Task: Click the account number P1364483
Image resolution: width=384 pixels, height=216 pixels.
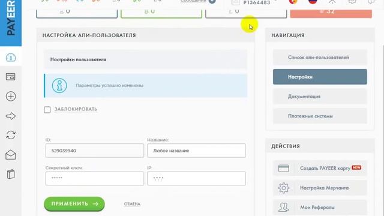Action: 257,2
